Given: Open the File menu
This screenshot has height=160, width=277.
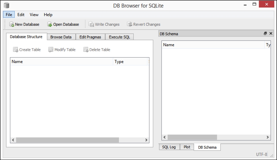Looking at the screenshot, I should [x=9, y=15].
